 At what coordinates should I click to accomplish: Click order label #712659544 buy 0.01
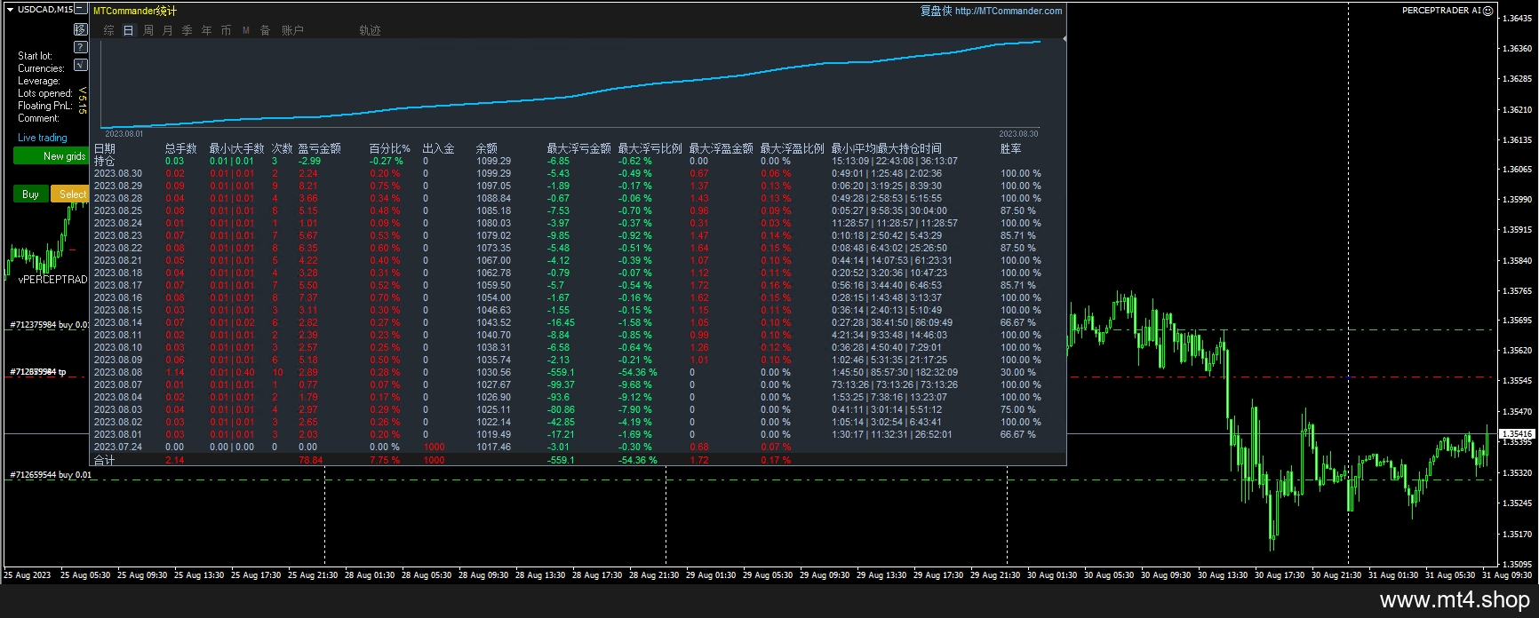point(51,475)
